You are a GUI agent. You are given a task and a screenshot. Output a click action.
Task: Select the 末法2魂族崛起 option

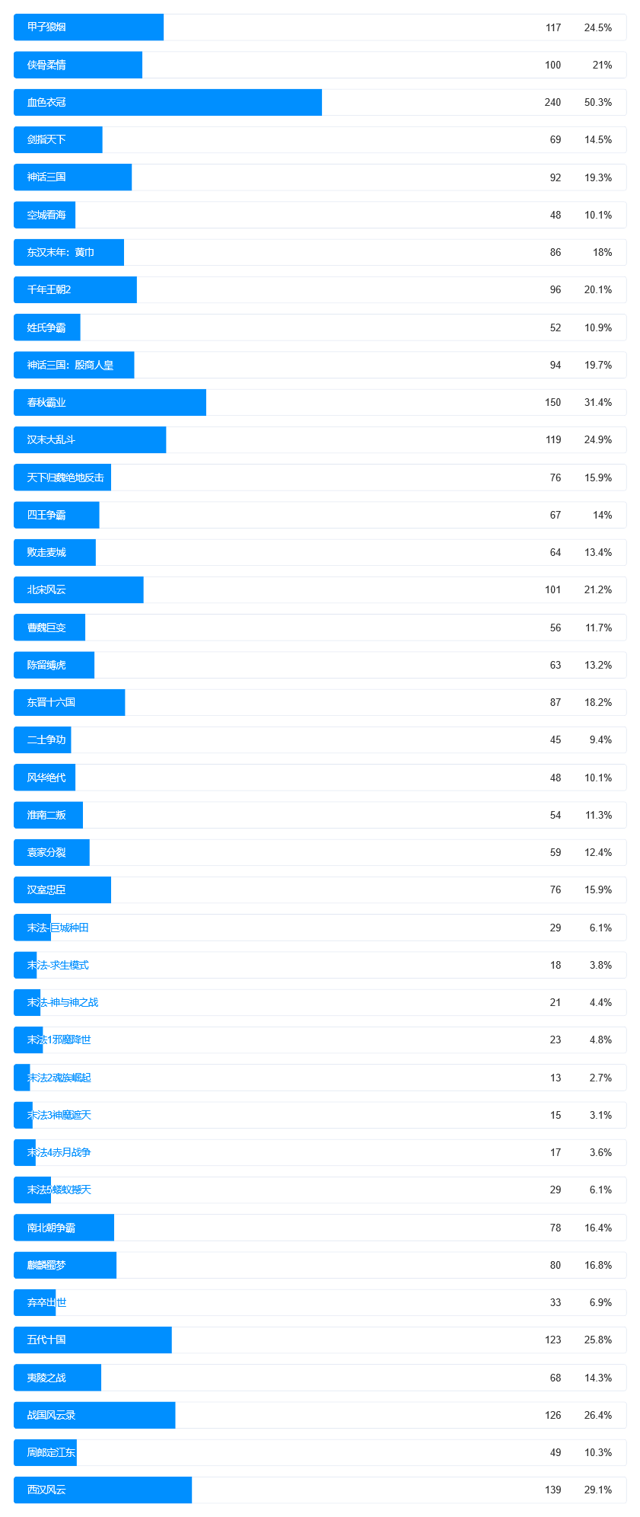coord(59,1078)
